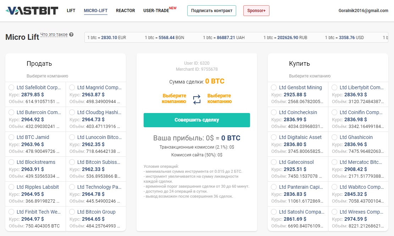Click the Совершить сделку button
Image resolution: width=394 pixels, height=236 pixels.
coord(196,120)
